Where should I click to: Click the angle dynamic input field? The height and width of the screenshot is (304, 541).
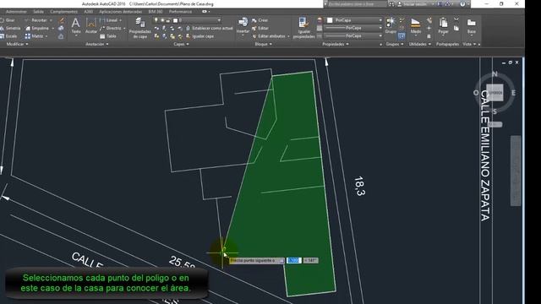coord(310,261)
